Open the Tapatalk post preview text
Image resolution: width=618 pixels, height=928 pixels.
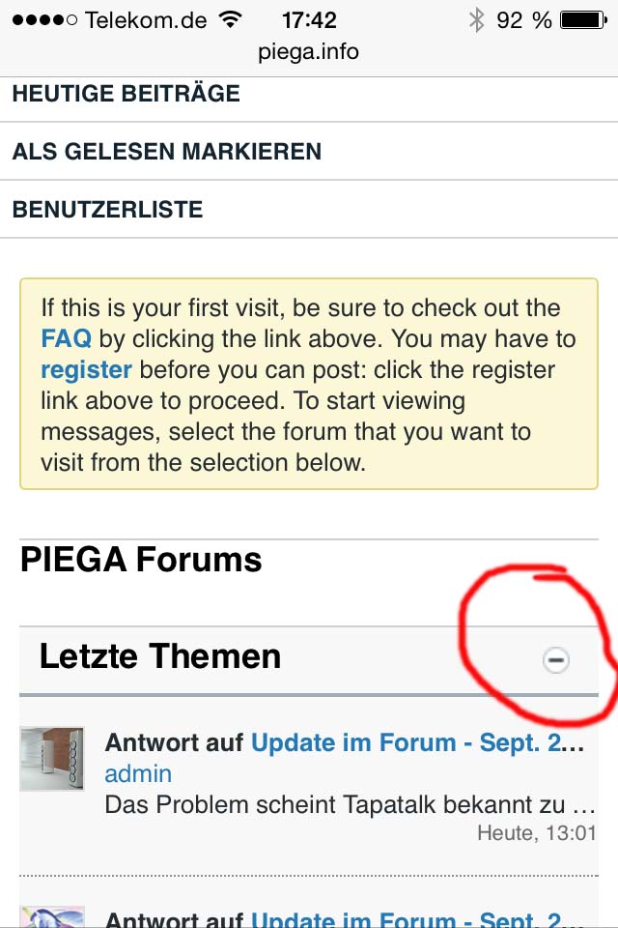[350, 804]
